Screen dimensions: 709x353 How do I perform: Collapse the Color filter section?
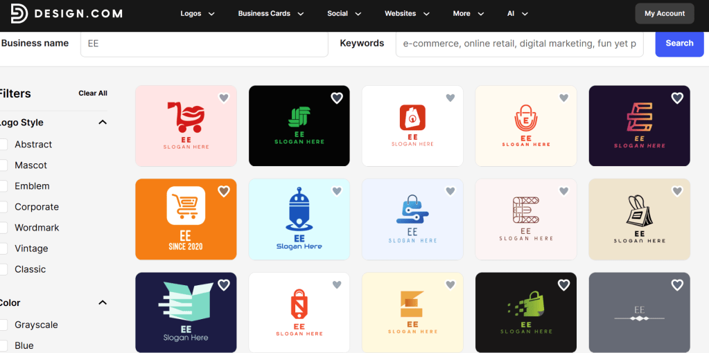pyautogui.click(x=103, y=302)
